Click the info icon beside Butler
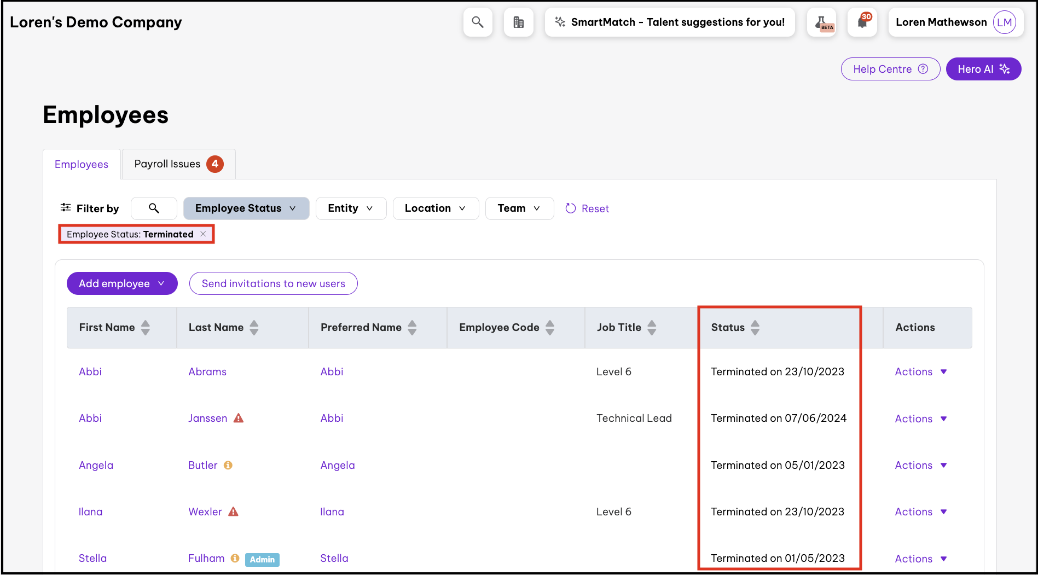 tap(228, 465)
